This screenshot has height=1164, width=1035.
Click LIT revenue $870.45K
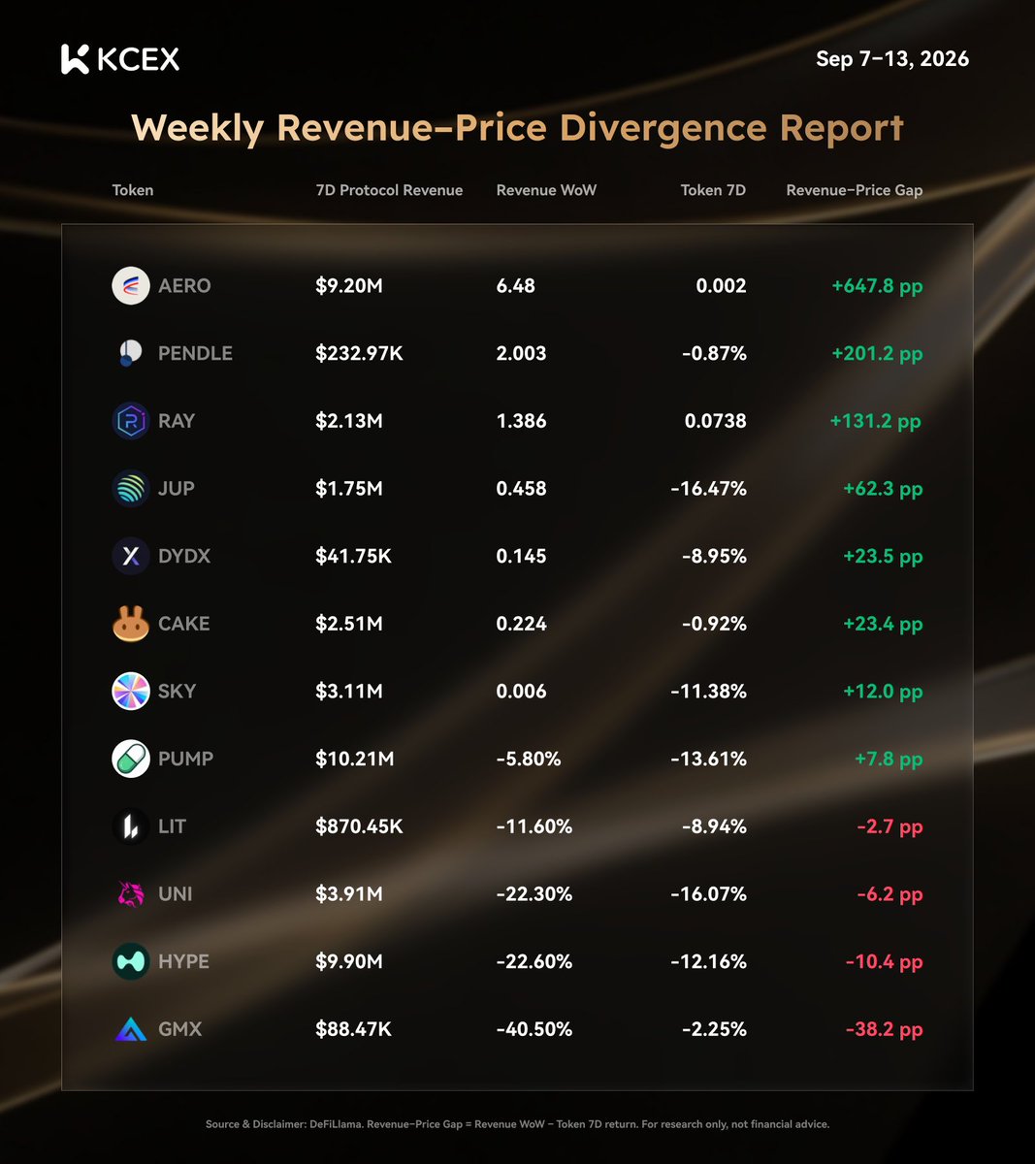359,826
